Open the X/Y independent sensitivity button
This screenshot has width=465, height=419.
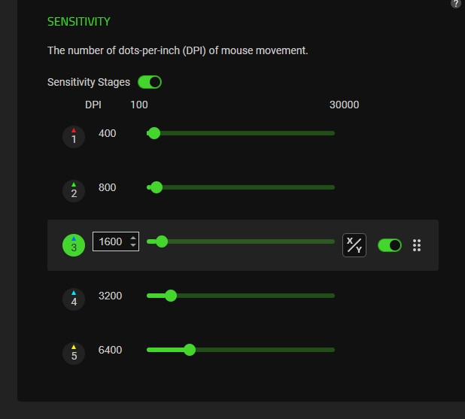pyautogui.click(x=354, y=245)
